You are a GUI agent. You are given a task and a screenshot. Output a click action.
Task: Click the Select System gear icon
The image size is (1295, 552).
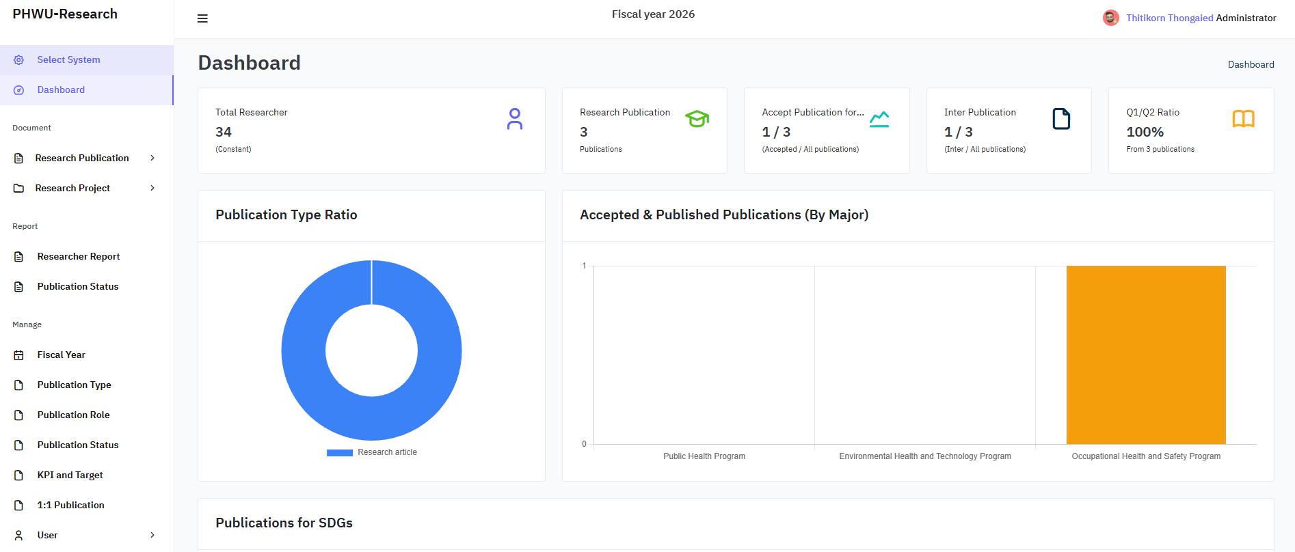tap(19, 60)
